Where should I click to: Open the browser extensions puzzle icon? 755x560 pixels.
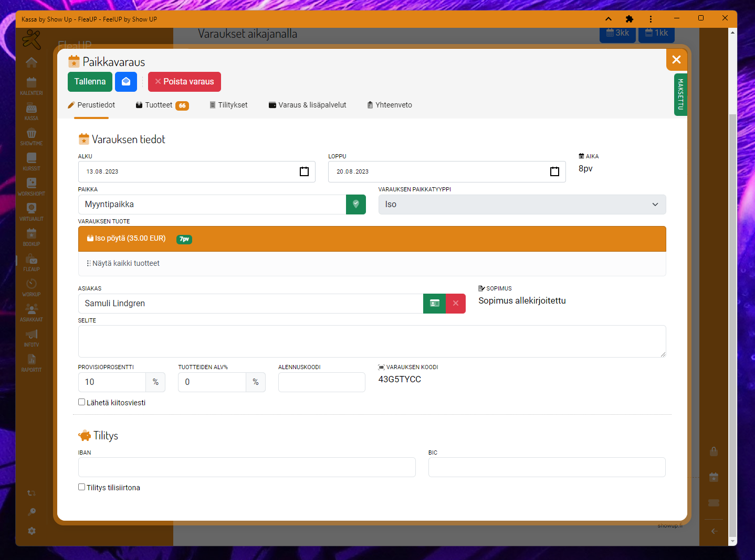pos(630,19)
